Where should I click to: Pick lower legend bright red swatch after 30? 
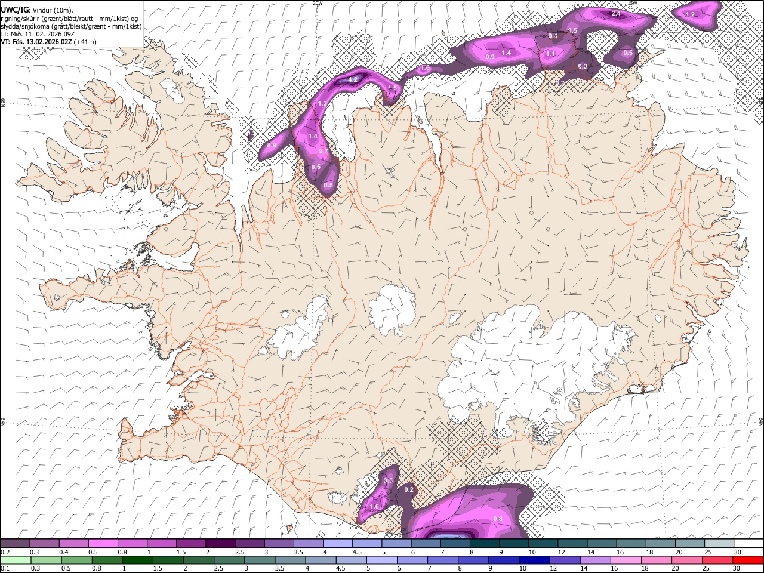[x=748, y=560]
